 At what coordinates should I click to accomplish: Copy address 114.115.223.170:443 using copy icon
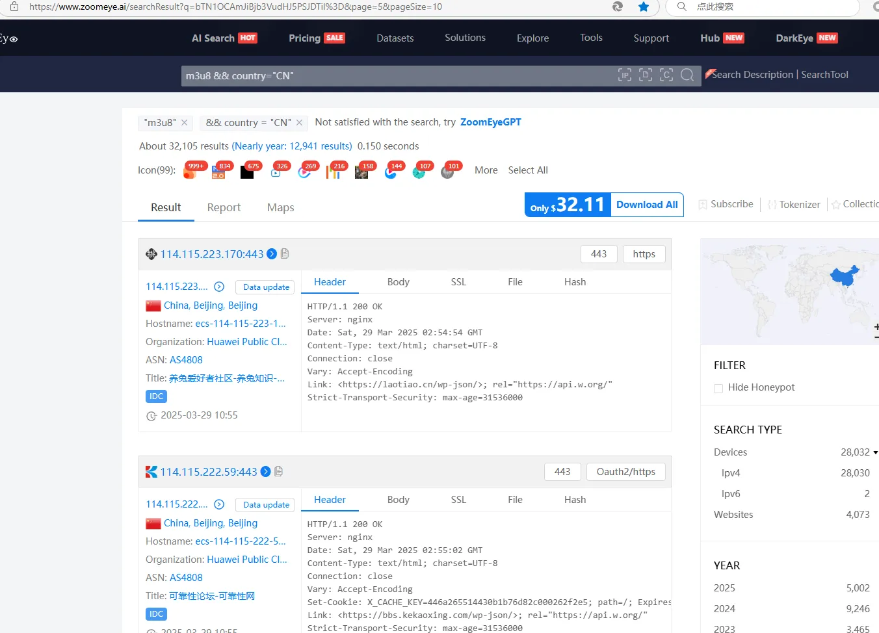285,253
